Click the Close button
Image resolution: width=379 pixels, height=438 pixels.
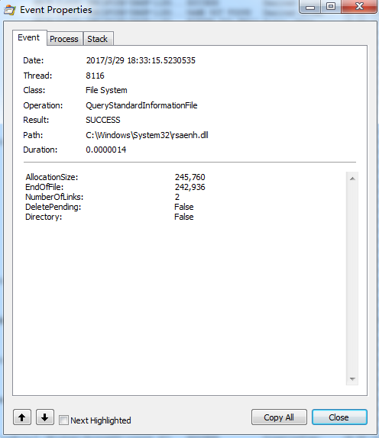point(339,417)
